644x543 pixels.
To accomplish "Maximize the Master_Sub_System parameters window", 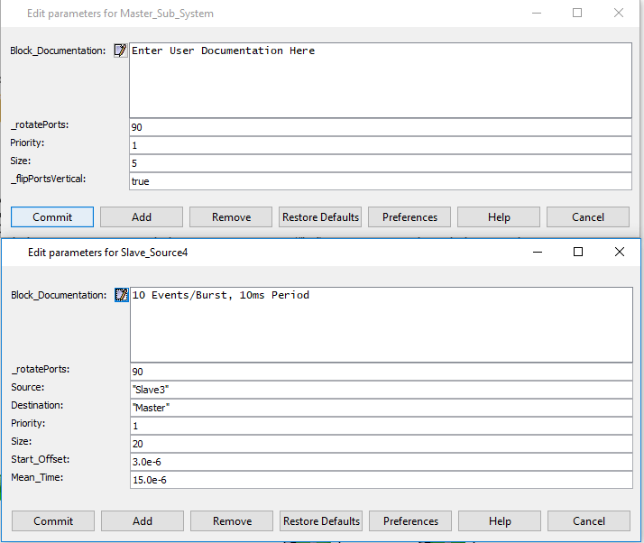I will (x=577, y=14).
